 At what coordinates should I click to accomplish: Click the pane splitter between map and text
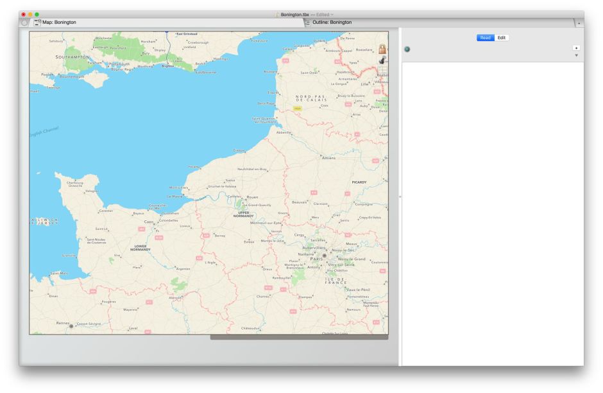point(400,197)
